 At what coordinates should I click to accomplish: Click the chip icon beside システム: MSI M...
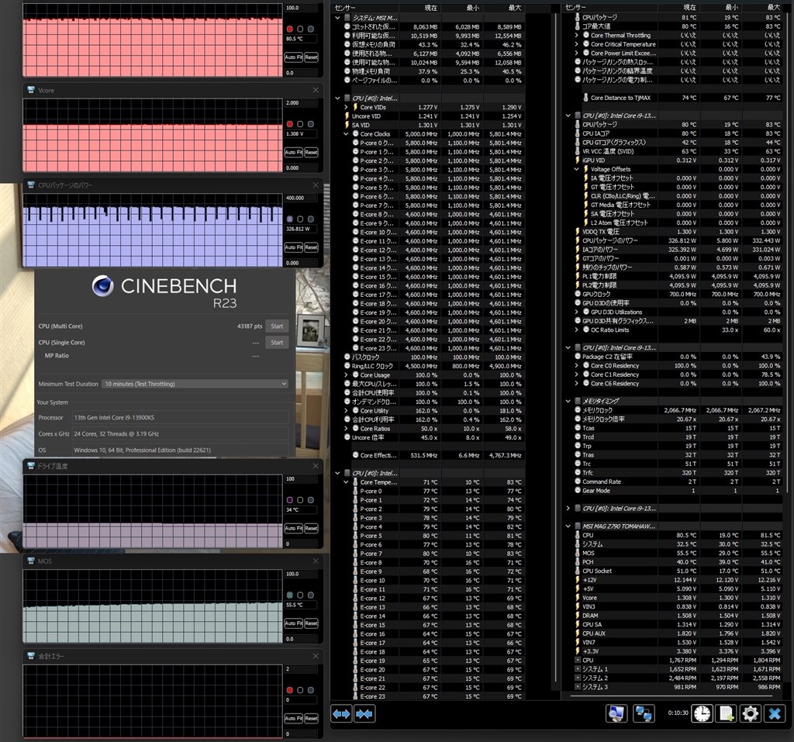tap(347, 18)
